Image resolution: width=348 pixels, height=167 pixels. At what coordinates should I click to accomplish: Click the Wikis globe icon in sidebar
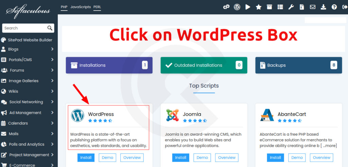point(3,91)
